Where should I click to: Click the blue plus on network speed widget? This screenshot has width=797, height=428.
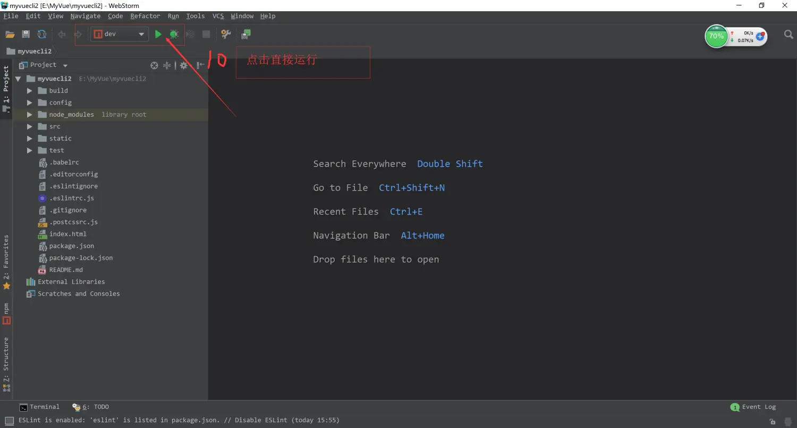click(x=760, y=37)
